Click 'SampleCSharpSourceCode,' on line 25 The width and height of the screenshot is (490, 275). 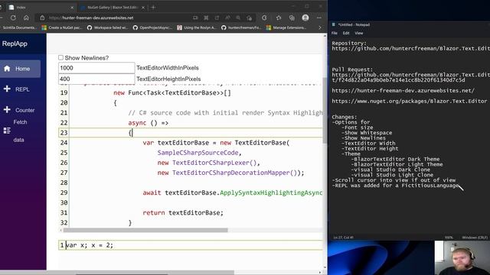(x=200, y=153)
